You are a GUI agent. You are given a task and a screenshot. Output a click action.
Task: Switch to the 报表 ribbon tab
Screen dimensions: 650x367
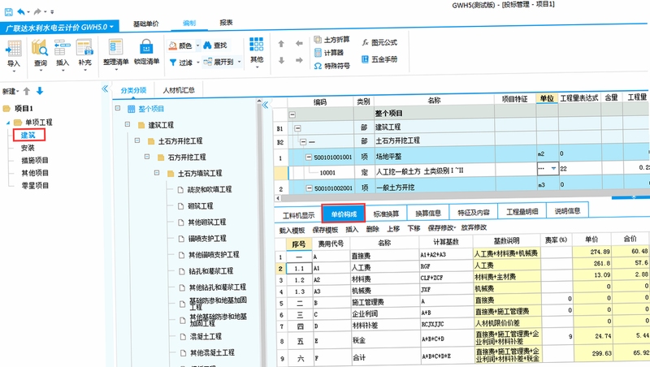coord(226,23)
